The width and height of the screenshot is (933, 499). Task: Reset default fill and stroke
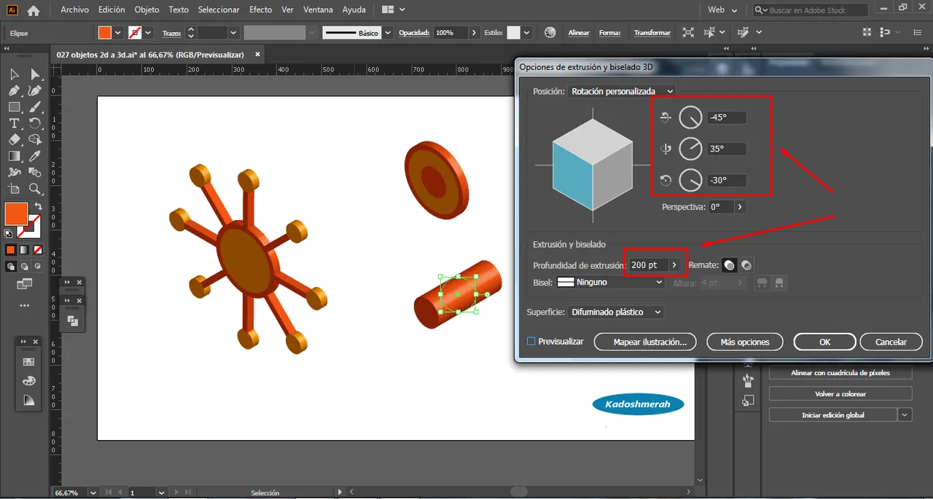[x=9, y=234]
